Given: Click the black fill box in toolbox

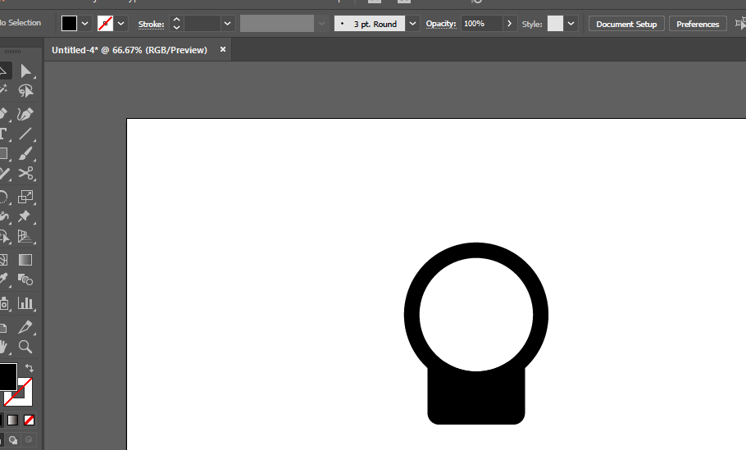Looking at the screenshot, I should point(7,376).
